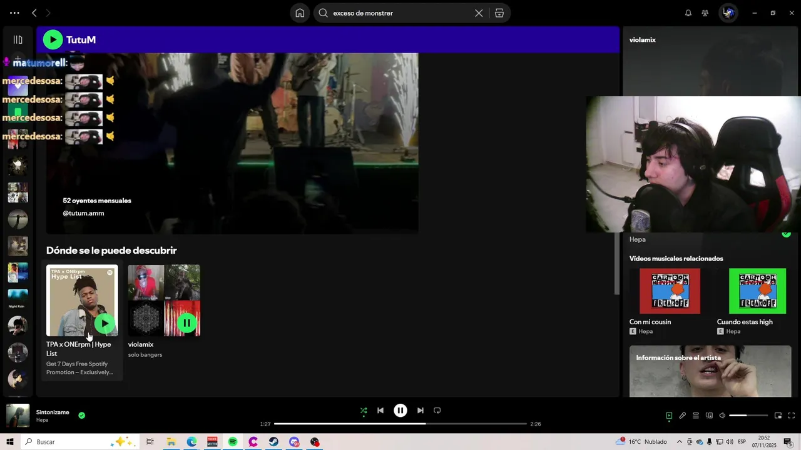Open Task View on the taskbar
This screenshot has height=450, width=801.
150,442
